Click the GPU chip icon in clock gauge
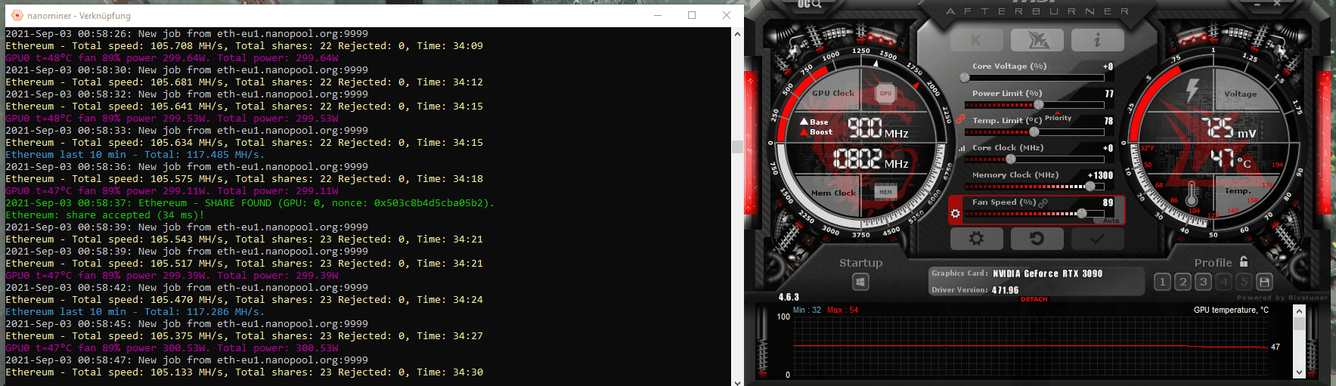 (x=885, y=93)
